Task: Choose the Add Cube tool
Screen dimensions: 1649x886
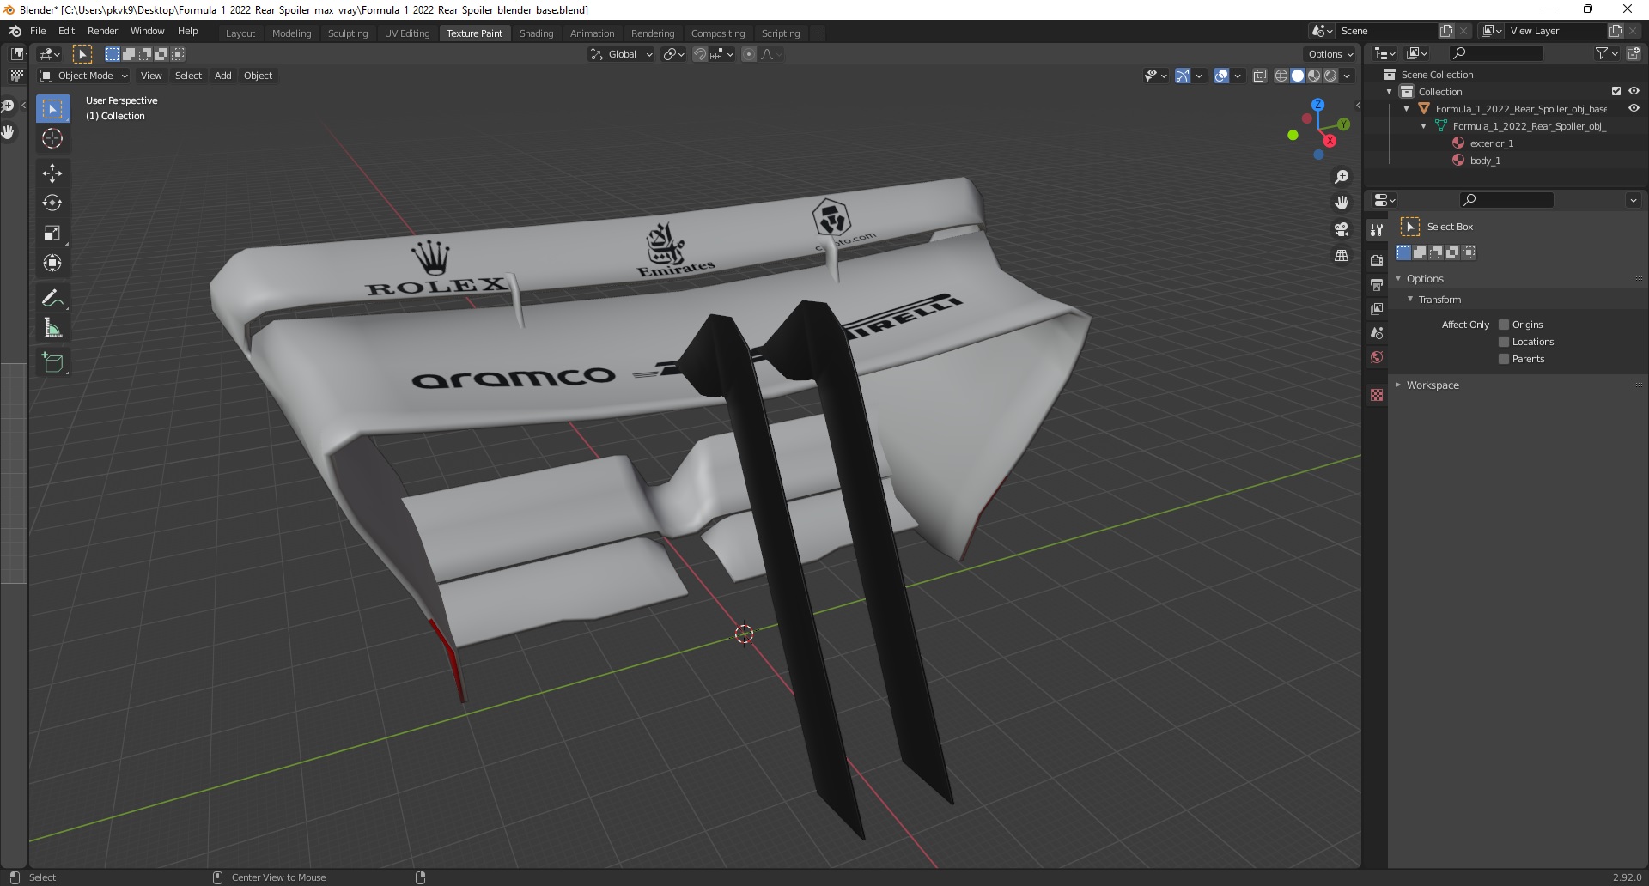Action: pyautogui.click(x=52, y=362)
